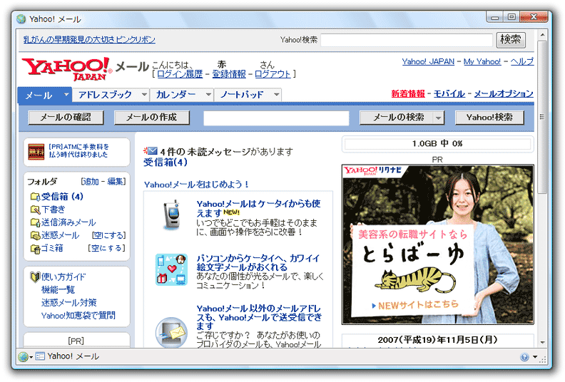Click the vertical scrollbar thumb
The image size is (565, 382).
(x=542, y=117)
